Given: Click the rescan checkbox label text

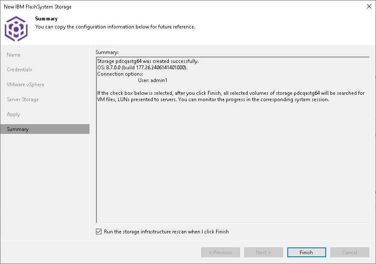Looking at the screenshot, I should (x=166, y=232).
